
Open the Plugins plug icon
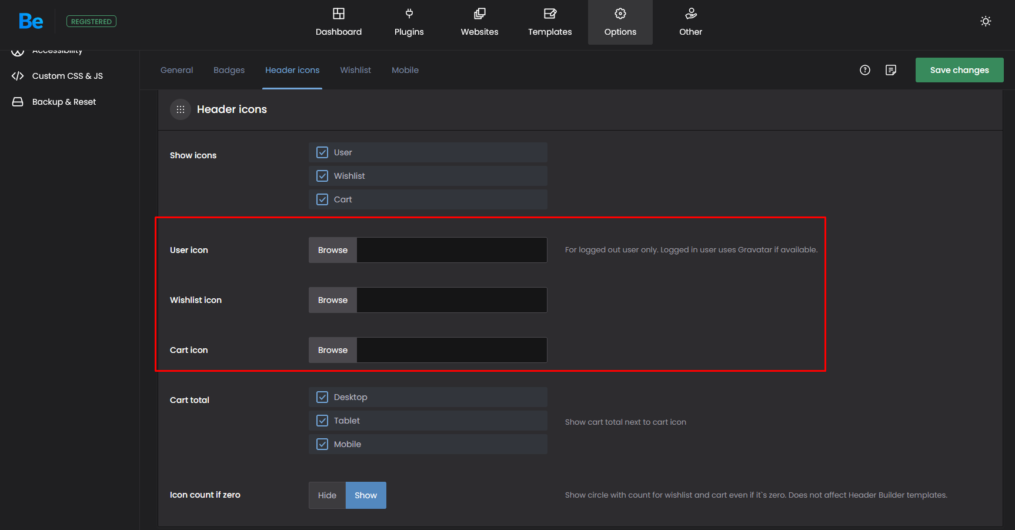point(409,14)
